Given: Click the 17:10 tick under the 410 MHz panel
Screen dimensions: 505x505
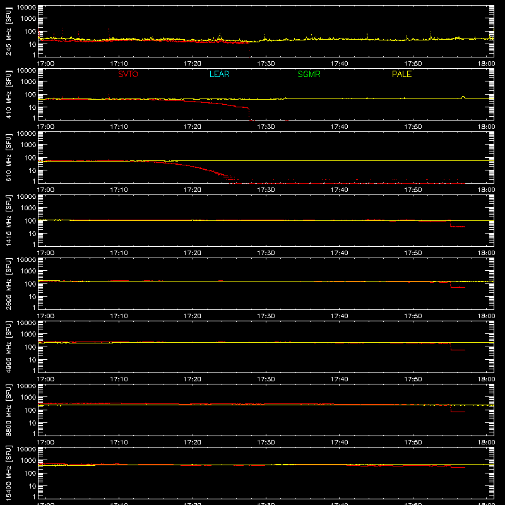Looking at the screenshot, I should point(119,127).
